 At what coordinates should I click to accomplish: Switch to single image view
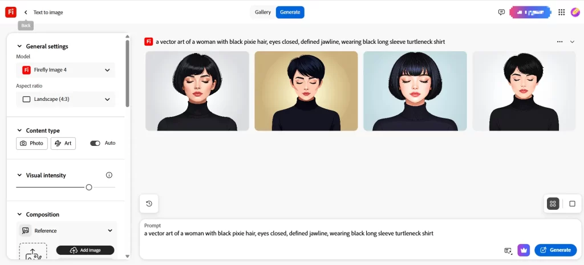coord(572,203)
